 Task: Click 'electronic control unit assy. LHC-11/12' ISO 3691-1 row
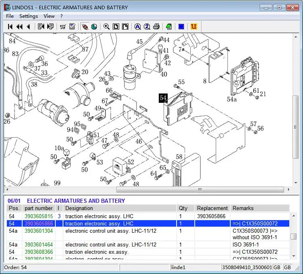[x=148, y=244]
